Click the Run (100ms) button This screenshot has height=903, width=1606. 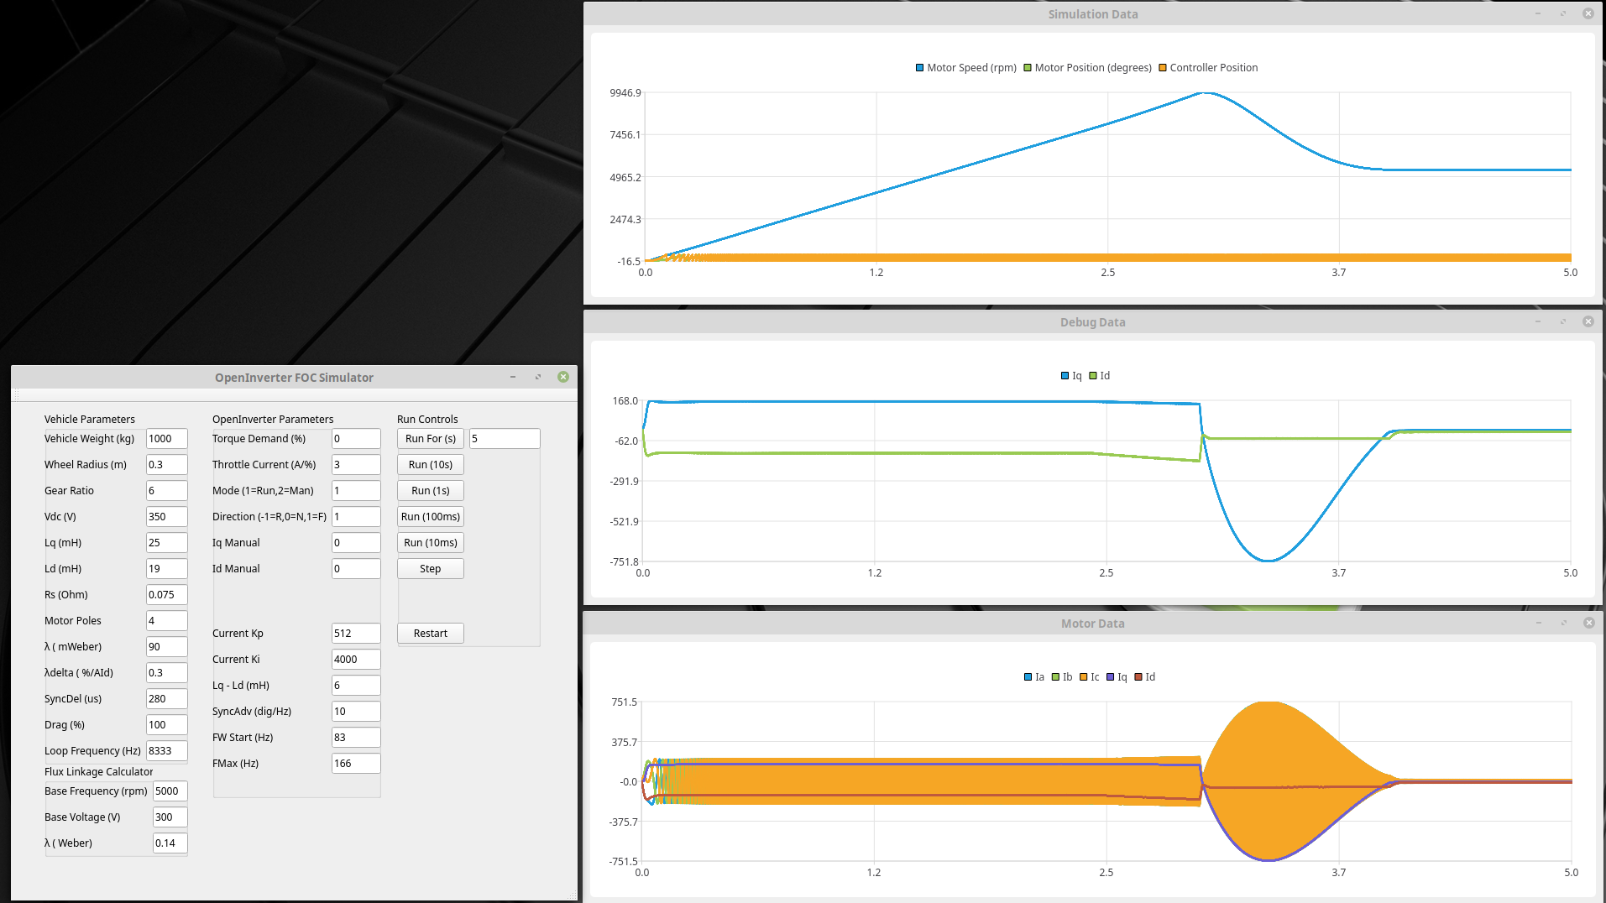click(430, 517)
